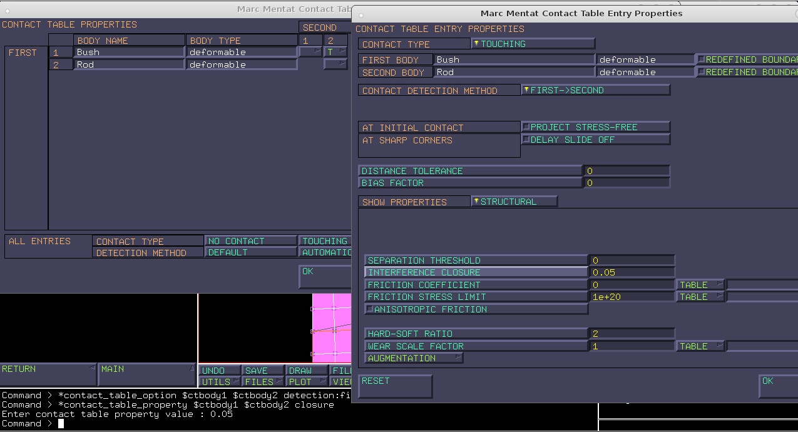Click the Bush-Rod contact cell T

coord(335,52)
